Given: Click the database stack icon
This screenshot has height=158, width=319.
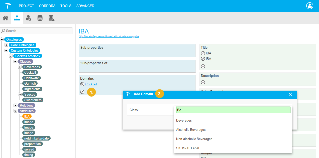Looking at the screenshot, I should 40,18.
